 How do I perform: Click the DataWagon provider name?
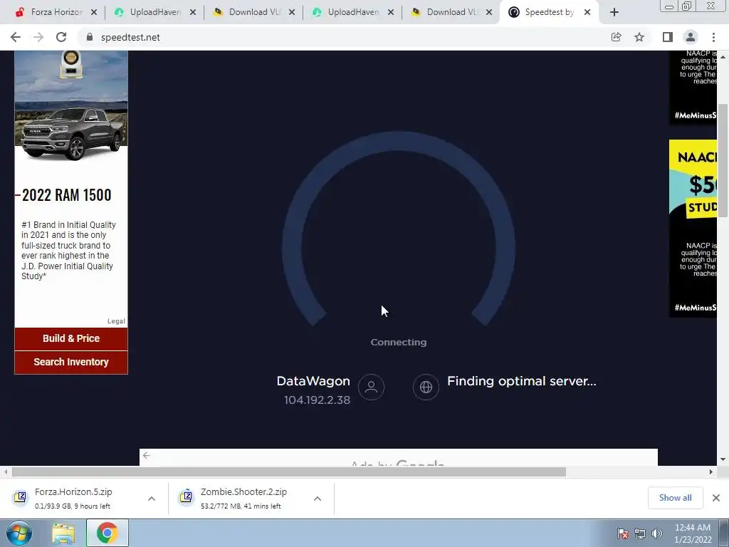click(313, 382)
